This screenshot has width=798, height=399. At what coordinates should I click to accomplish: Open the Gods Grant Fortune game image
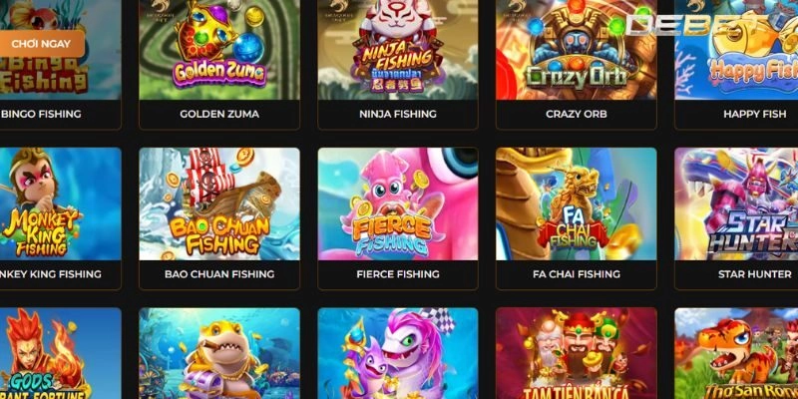point(61,353)
